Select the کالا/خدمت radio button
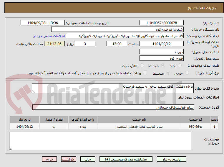 click(x=142, y=66)
